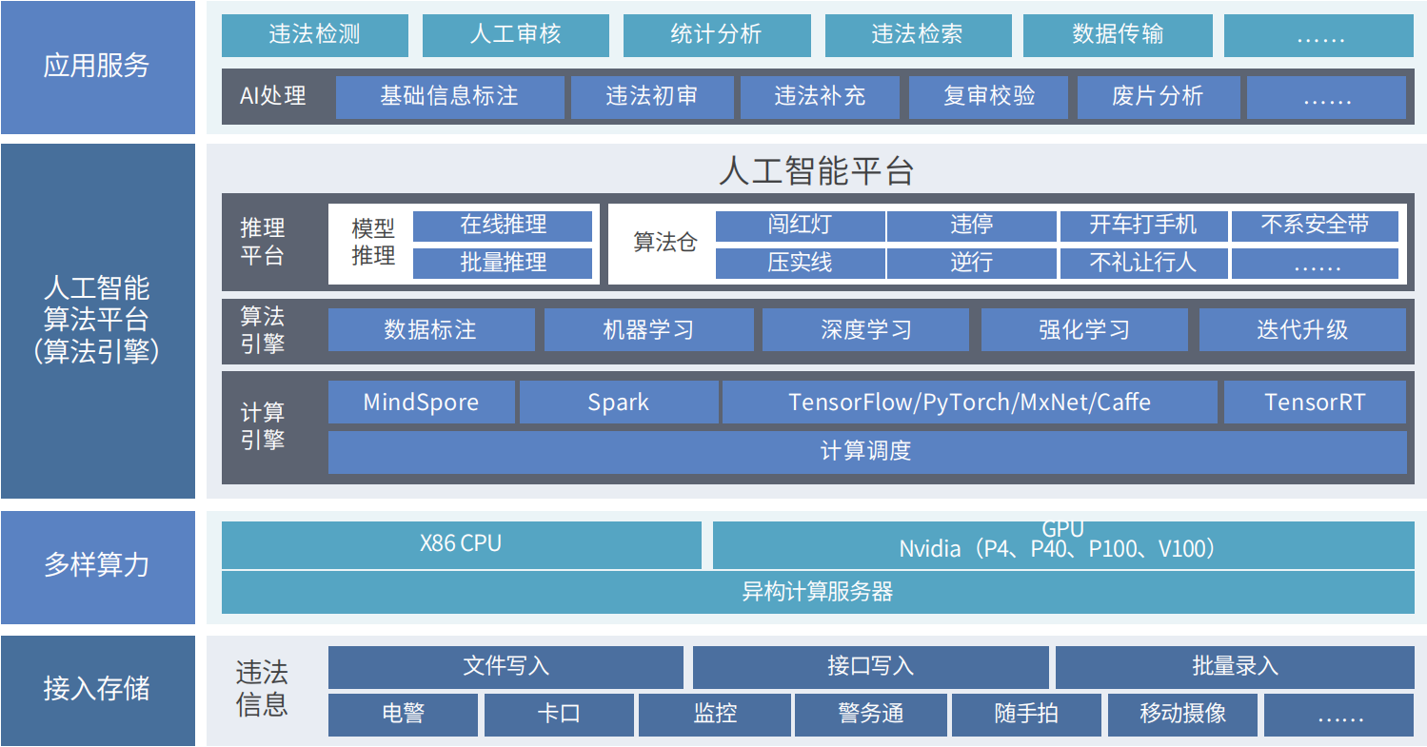Open the 统计分析 module

click(x=717, y=35)
